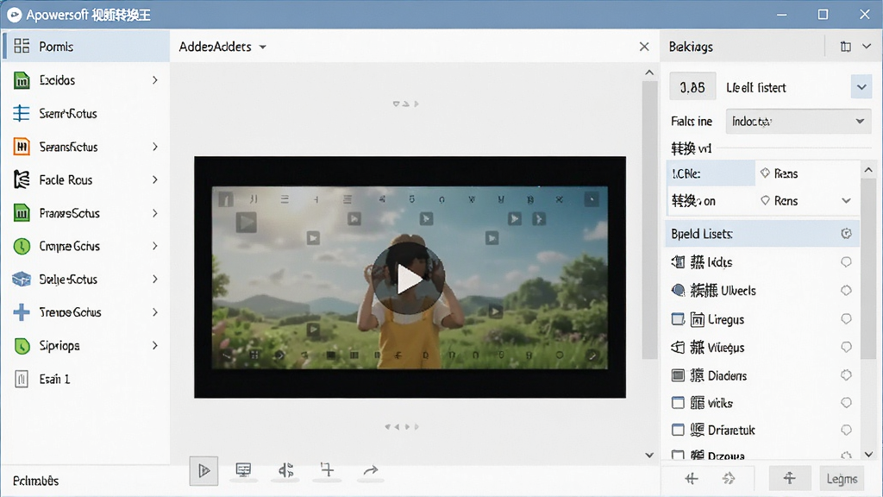Open the Crorpe Gcius sidebar item

[x=85, y=246]
